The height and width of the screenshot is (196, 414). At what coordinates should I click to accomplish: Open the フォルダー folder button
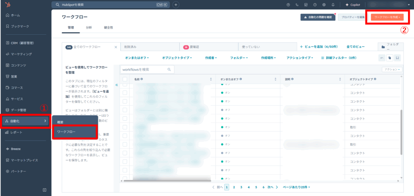pyautogui.click(x=391, y=47)
